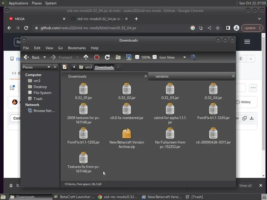The height and width of the screenshot is (200, 267).
Task: Close the versions tab
Action: click(233, 76)
